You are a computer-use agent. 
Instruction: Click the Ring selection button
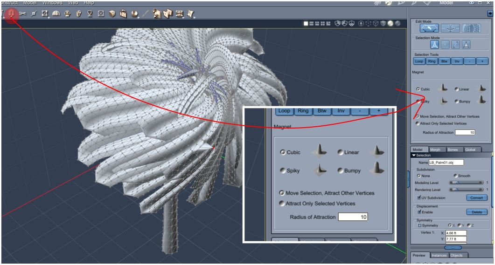coord(432,61)
